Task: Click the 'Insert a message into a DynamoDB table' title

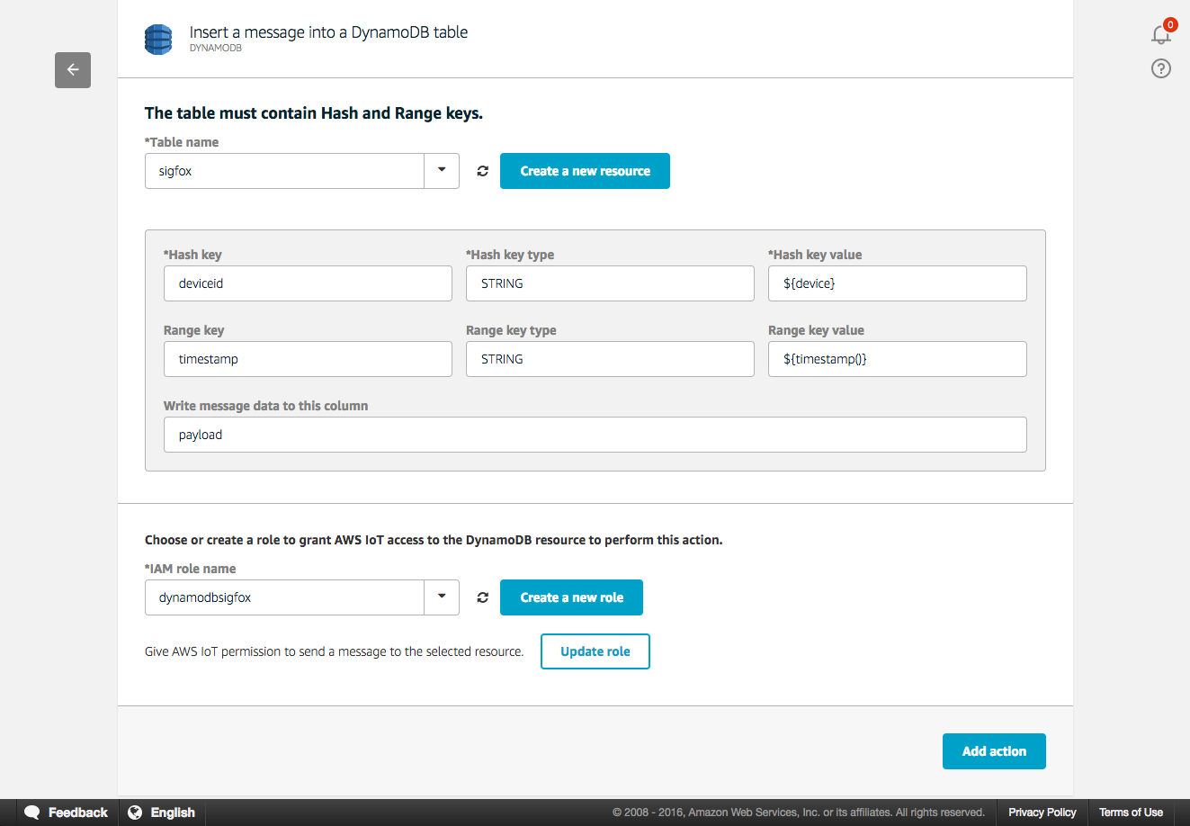Action: tap(328, 32)
